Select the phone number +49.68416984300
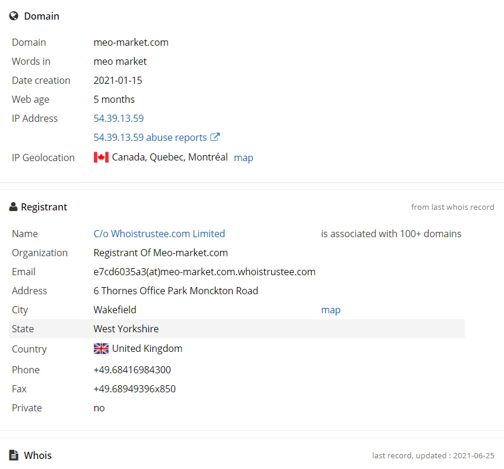 (132, 370)
